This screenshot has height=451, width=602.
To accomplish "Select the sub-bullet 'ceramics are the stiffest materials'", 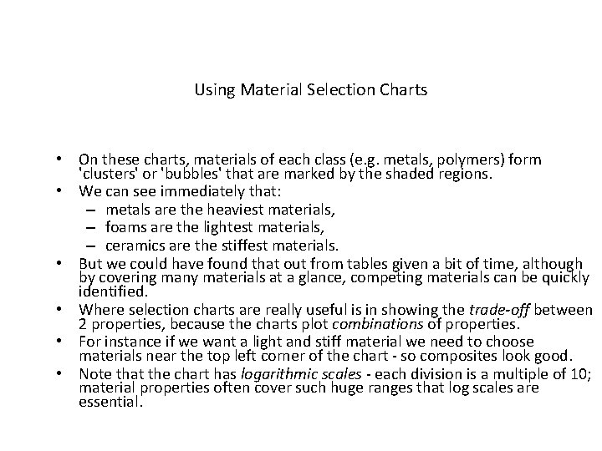I will [222, 246].
